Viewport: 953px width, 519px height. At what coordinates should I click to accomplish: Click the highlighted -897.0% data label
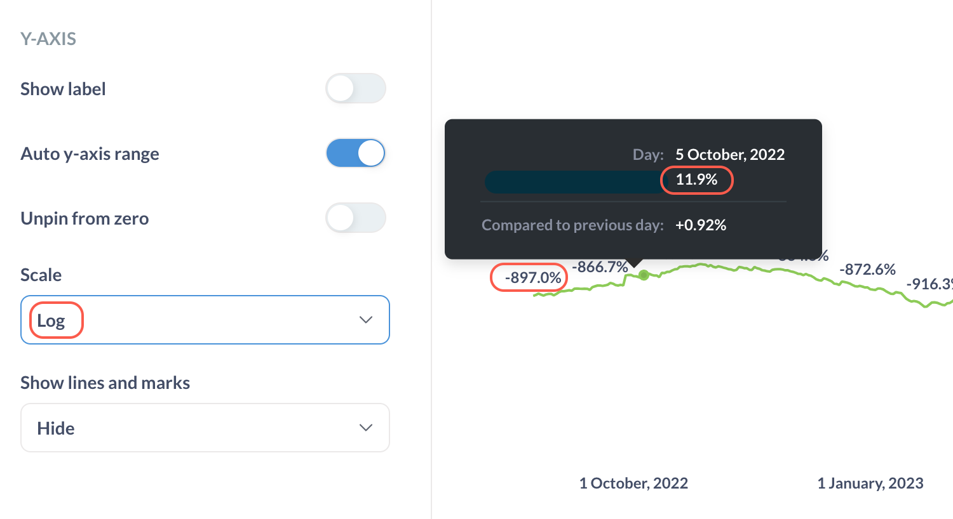pos(528,277)
